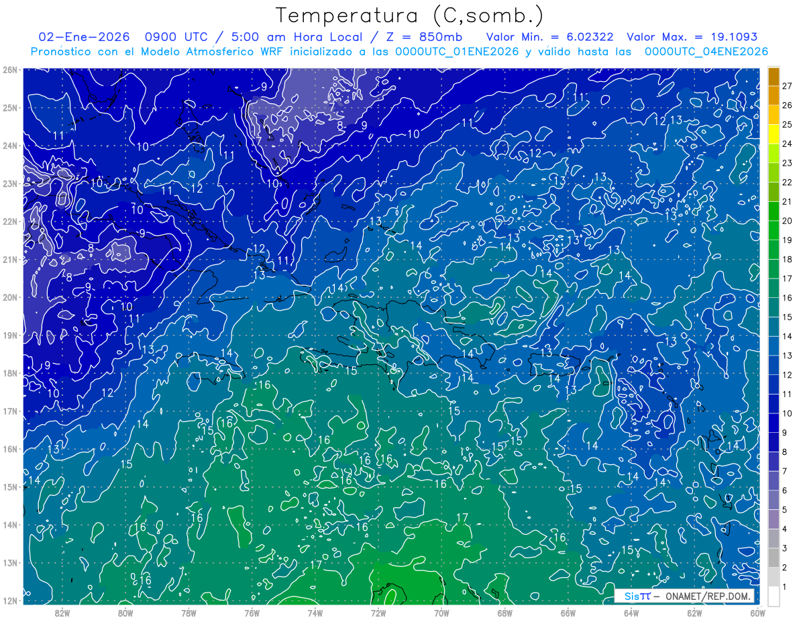Image resolution: width=805 pixels, height=622 pixels.
Task: Click "Valor Min. = 6.02322"
Action: click(x=549, y=37)
